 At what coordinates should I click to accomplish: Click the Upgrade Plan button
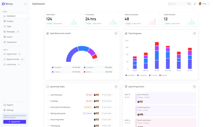(x=15, y=122)
